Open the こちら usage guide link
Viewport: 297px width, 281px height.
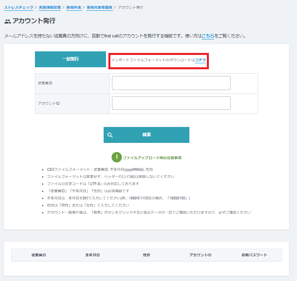point(208,36)
